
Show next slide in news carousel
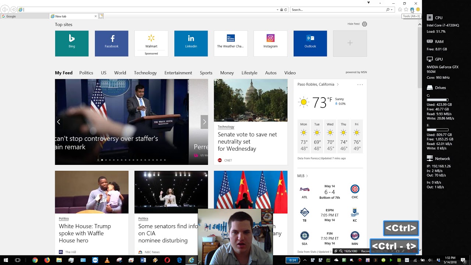(204, 122)
